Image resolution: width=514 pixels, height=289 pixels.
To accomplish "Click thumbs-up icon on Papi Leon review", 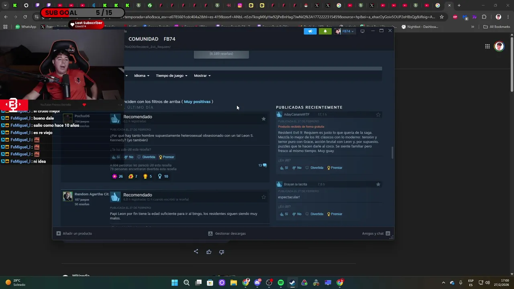I will click(x=115, y=197).
